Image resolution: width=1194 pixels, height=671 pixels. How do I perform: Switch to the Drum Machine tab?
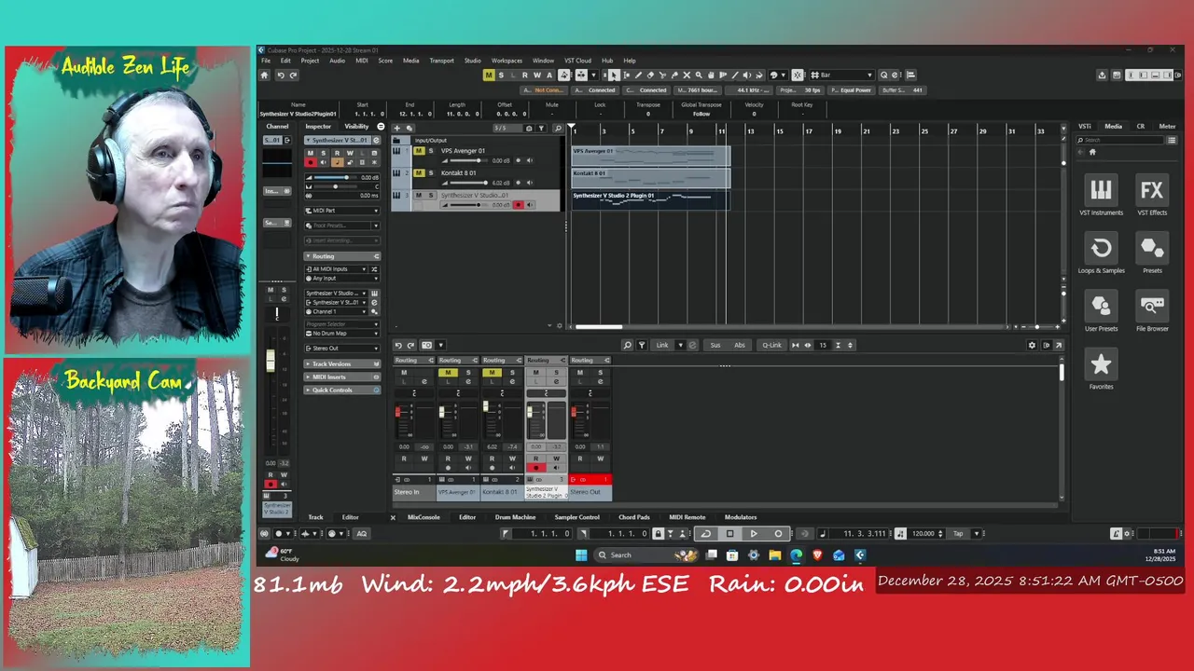click(x=515, y=517)
